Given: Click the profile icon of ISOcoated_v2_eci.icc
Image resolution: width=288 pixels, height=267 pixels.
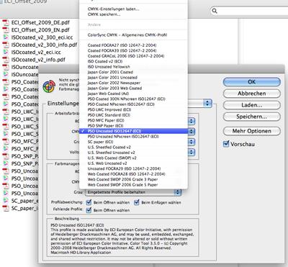Looking at the screenshot, I should 6,53.
